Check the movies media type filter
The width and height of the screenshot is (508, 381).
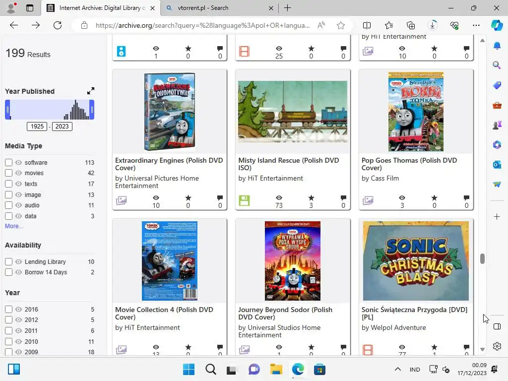9,173
